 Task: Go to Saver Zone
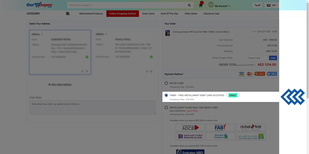[148, 14]
